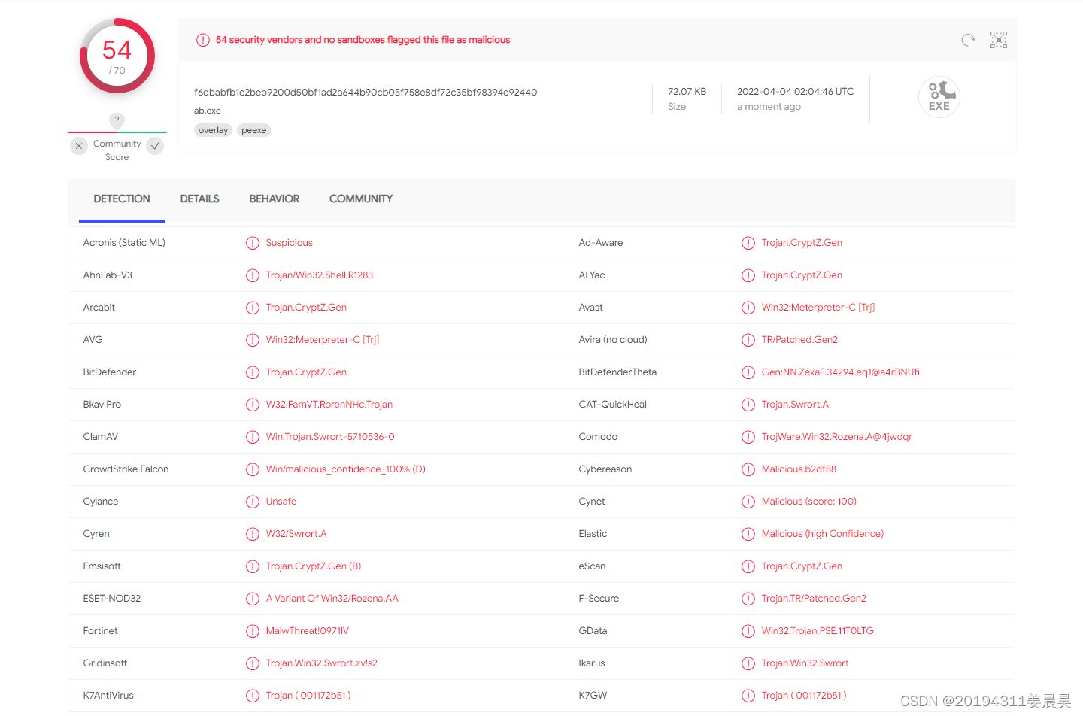Click alert icon beside Ikarus result
This screenshot has width=1083, height=716.
748,663
